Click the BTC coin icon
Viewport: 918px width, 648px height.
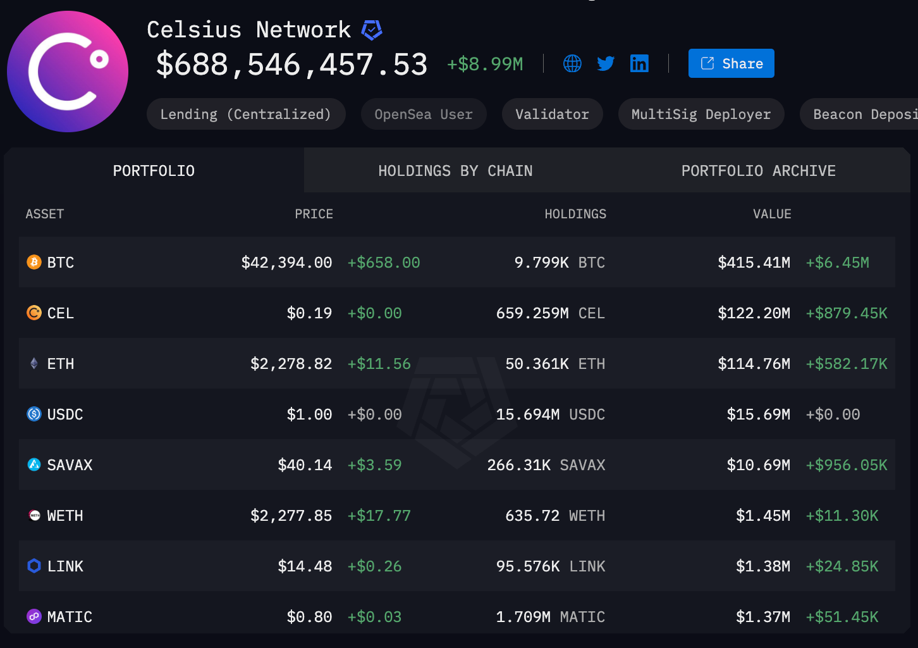(34, 262)
